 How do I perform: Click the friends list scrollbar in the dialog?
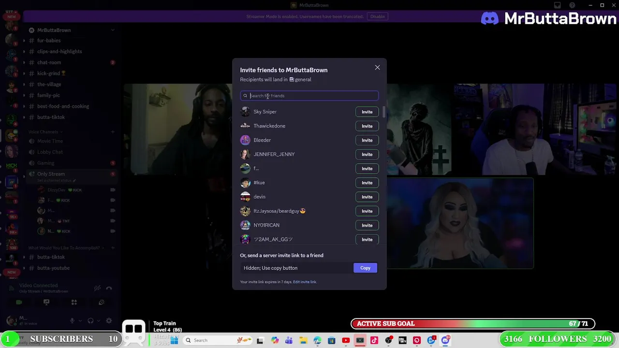[384, 112]
